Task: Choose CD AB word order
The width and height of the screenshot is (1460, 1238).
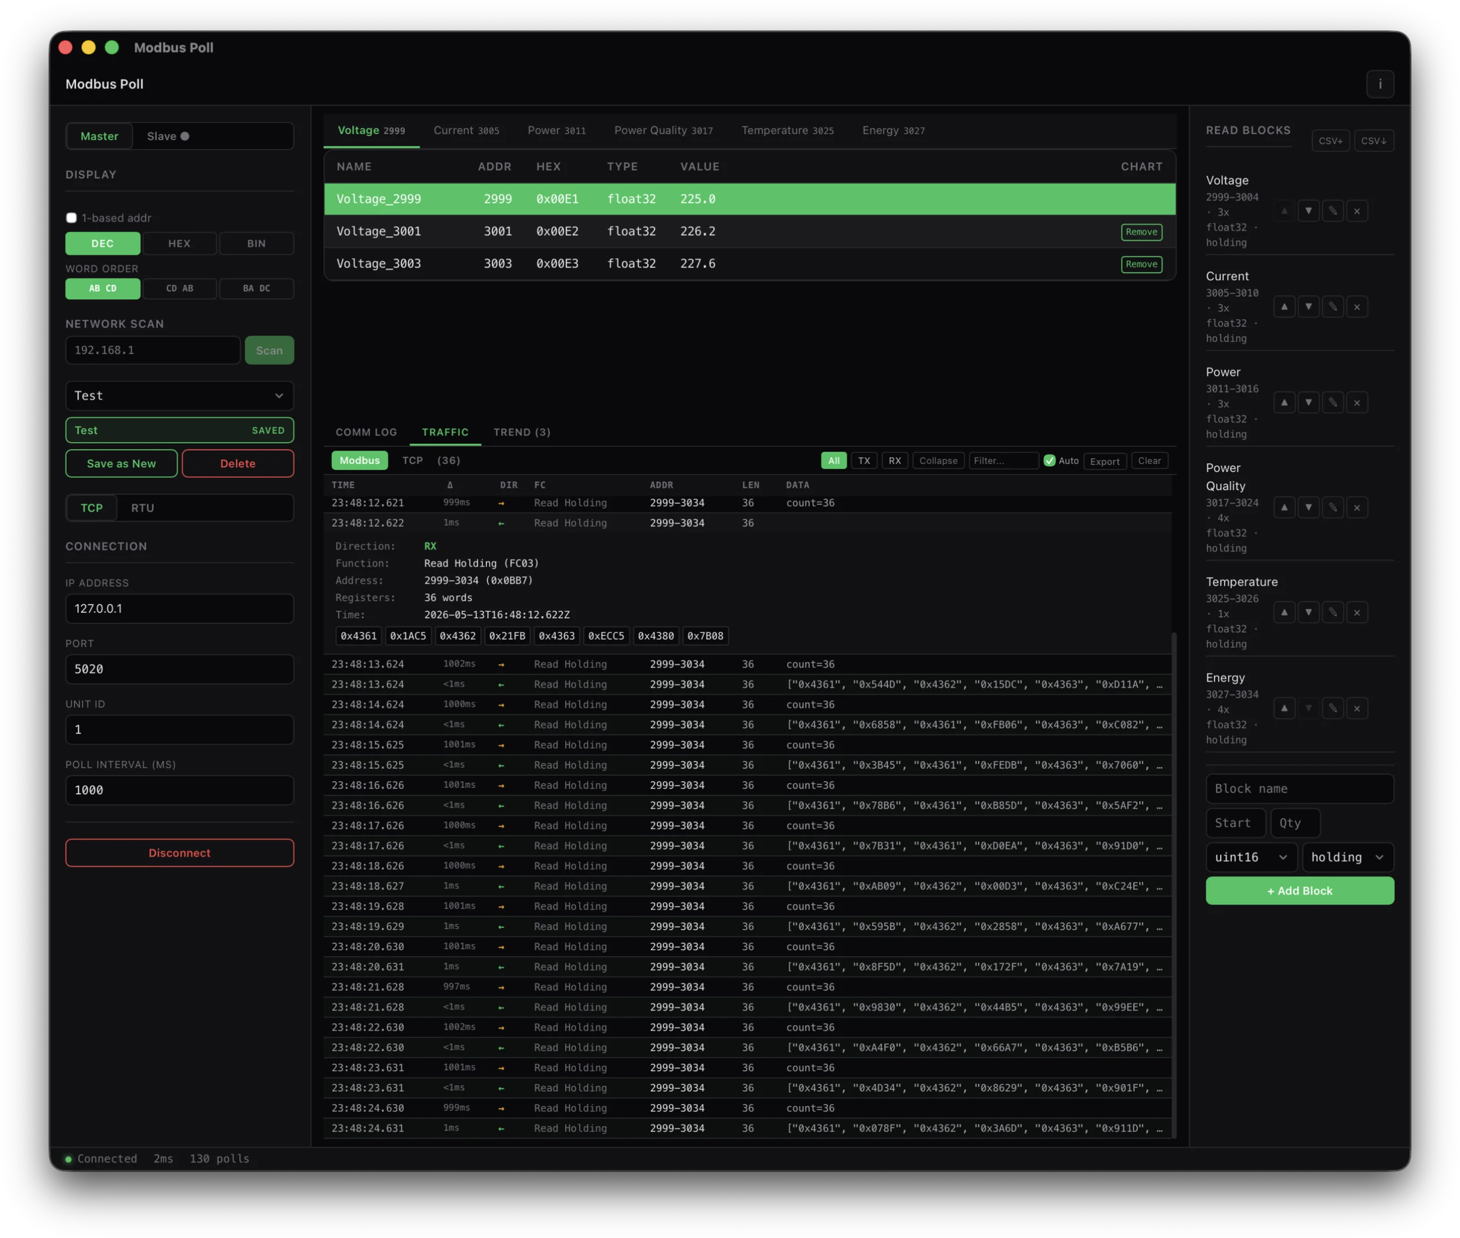Action: (179, 289)
